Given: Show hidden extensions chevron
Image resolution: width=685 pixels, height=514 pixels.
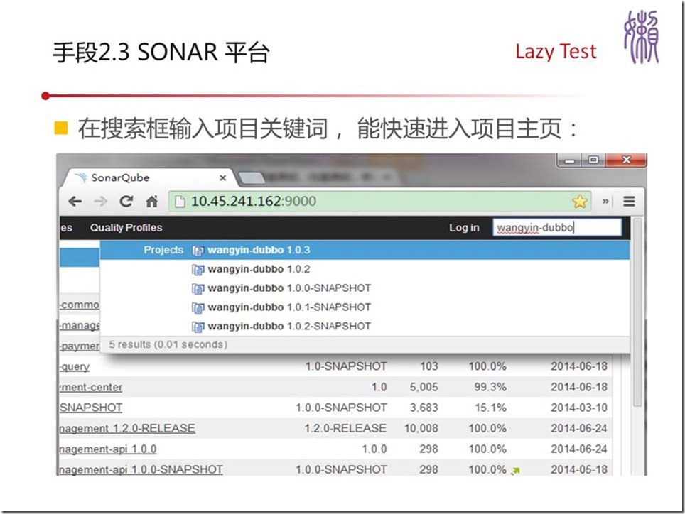Looking at the screenshot, I should (605, 201).
